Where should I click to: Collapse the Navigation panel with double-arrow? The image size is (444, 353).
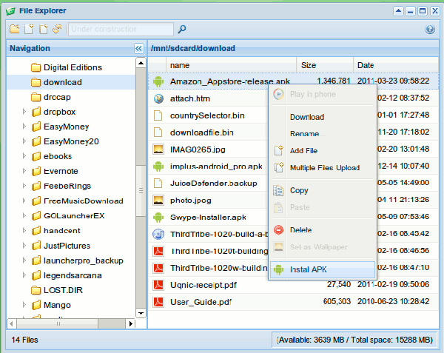coord(138,48)
